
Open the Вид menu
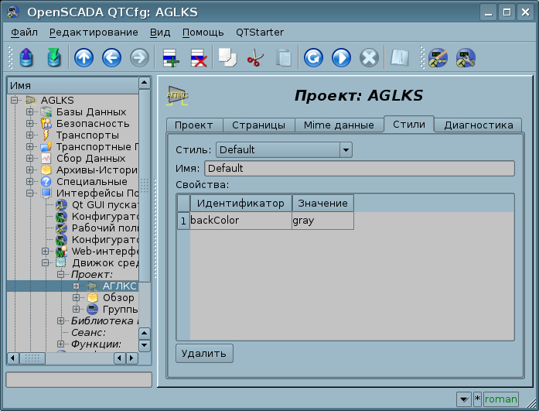160,33
